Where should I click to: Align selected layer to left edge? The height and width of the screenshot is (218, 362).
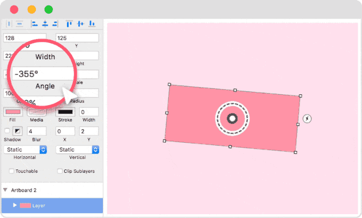(34, 23)
